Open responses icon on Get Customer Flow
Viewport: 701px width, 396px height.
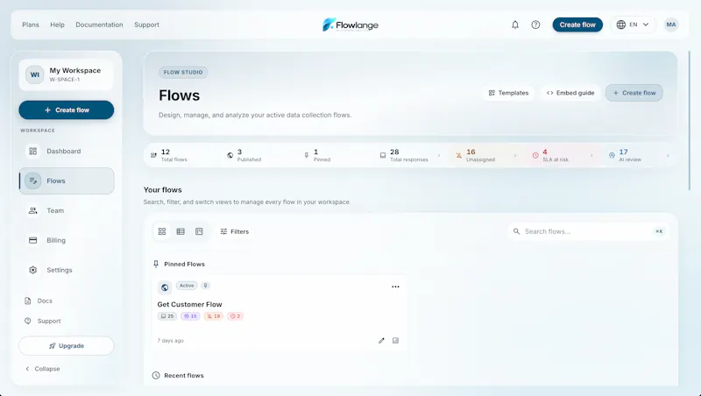coord(396,341)
